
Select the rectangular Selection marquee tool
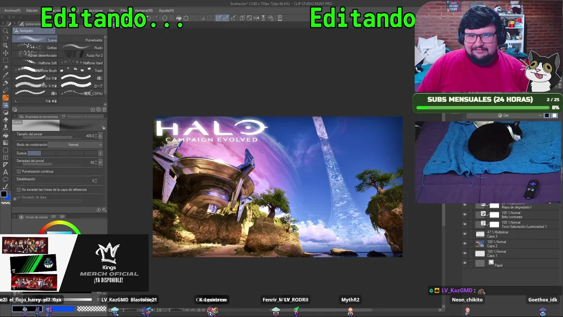click(x=6, y=60)
